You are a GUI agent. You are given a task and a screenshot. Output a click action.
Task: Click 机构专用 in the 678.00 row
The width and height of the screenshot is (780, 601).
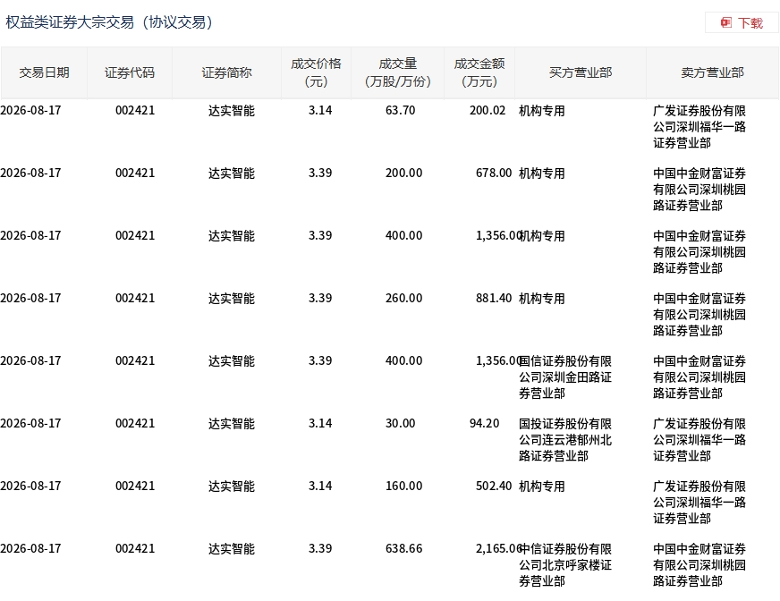[x=542, y=174]
